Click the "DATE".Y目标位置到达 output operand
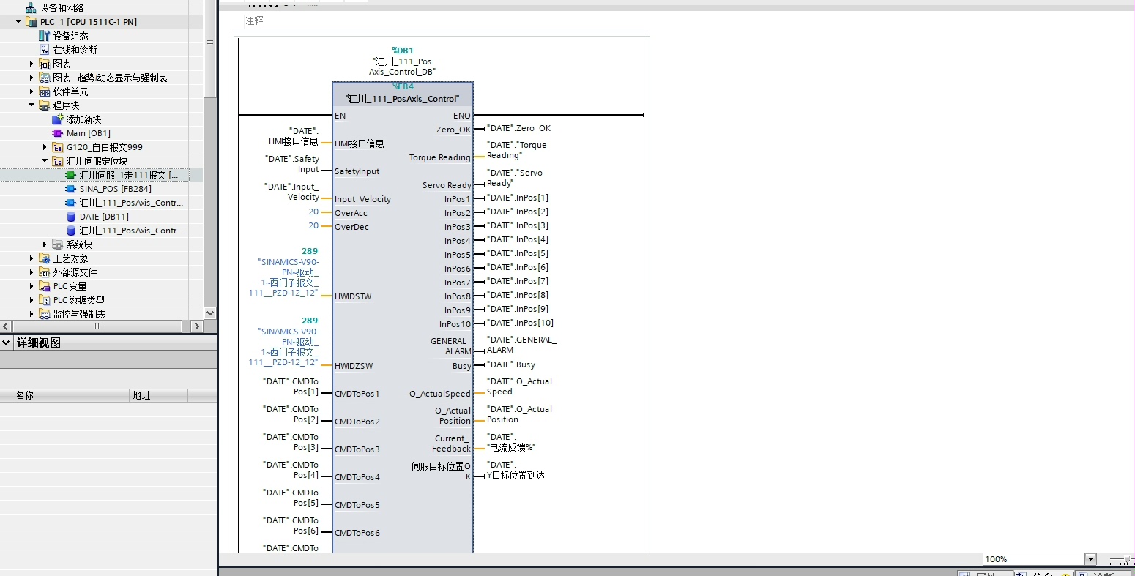1135x576 pixels. click(x=516, y=470)
